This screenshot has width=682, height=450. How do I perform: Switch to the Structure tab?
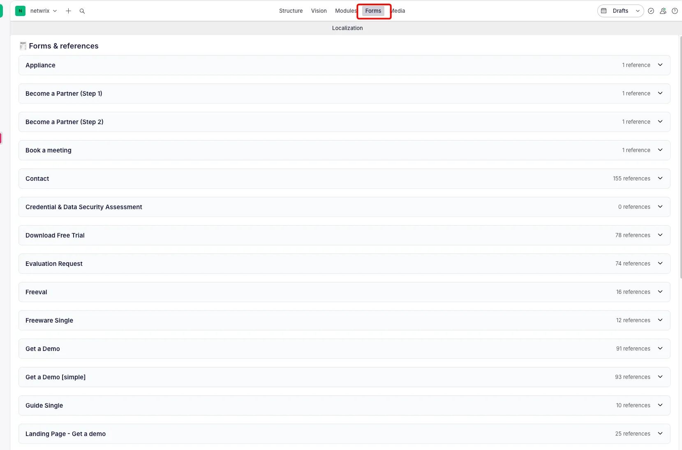[x=291, y=11]
